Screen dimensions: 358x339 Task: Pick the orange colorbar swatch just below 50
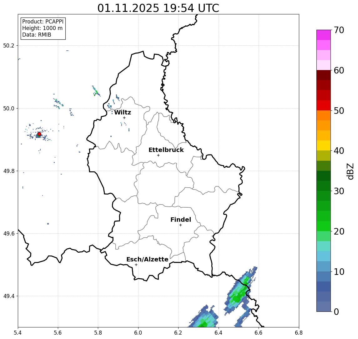click(x=324, y=115)
